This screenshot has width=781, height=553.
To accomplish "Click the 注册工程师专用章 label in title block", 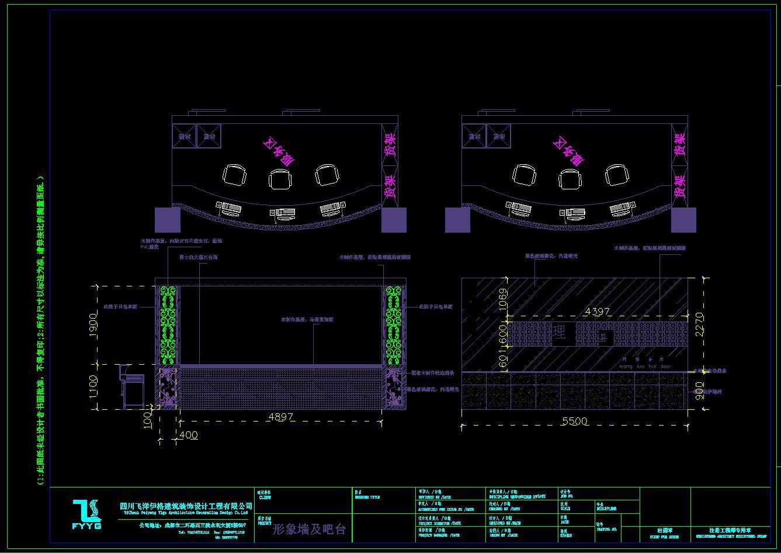I will [x=730, y=530].
